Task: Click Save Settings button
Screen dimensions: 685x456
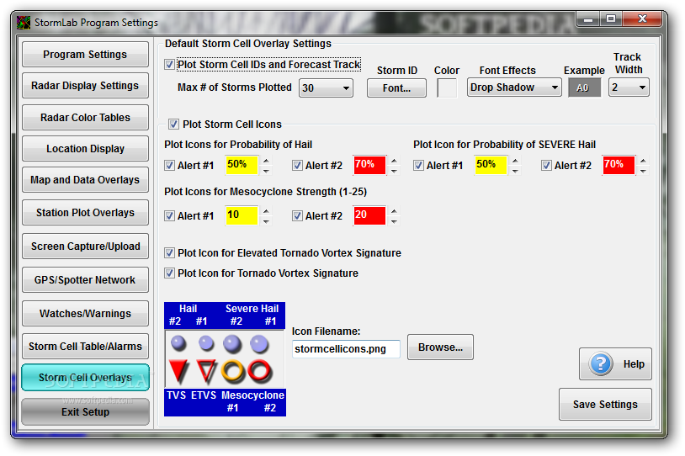Action: coord(606,405)
